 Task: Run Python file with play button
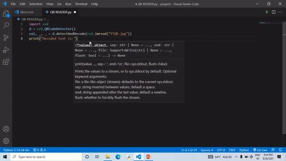click(267, 12)
